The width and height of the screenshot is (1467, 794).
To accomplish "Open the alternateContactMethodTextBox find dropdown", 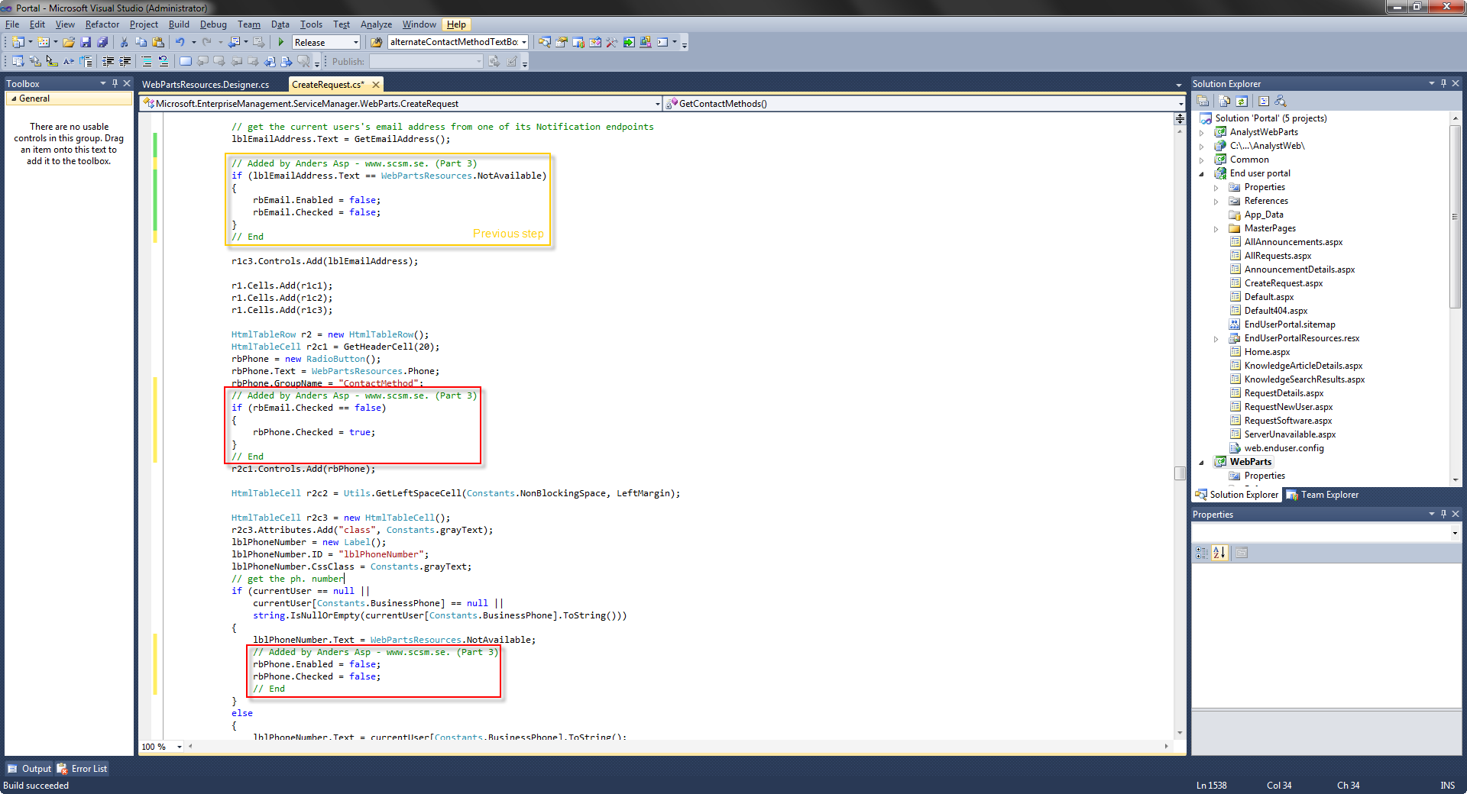I will [x=524, y=42].
